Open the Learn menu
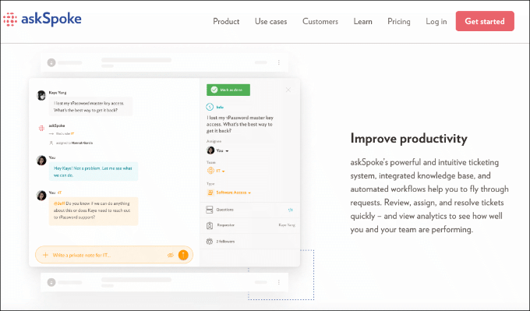This screenshot has width=530, height=311. click(x=362, y=21)
